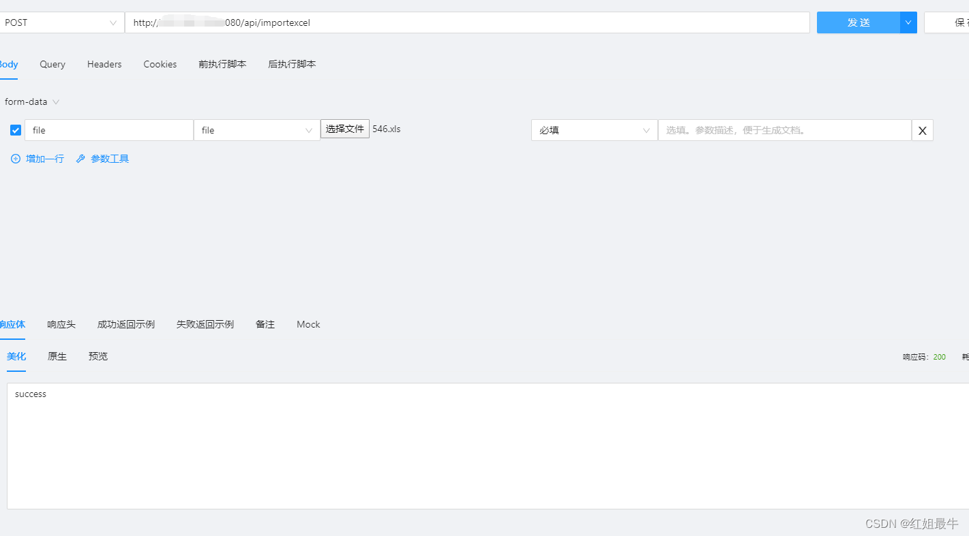The image size is (969, 536).
Task: Click the 发送 send button
Action: tap(859, 22)
